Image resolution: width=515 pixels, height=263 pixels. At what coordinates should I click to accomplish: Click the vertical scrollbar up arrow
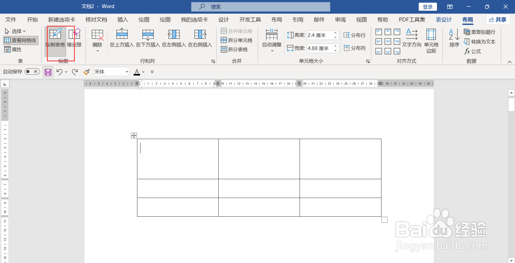coord(511,93)
